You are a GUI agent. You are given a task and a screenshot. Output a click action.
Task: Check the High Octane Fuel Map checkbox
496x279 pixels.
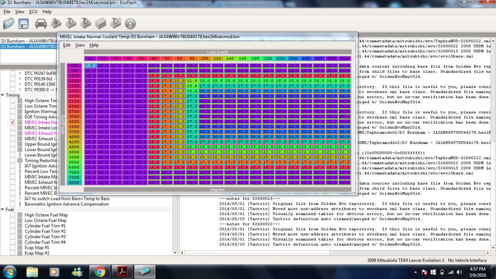[x=13, y=215]
